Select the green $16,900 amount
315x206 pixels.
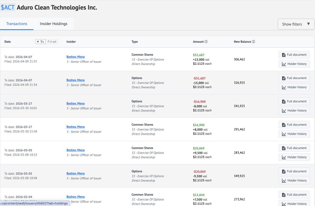point(199,125)
